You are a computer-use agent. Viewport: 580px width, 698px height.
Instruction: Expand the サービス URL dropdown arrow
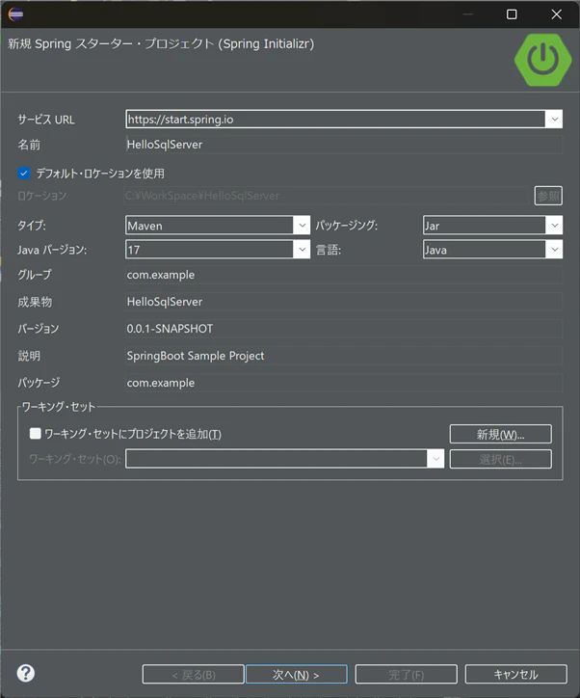[x=554, y=120]
